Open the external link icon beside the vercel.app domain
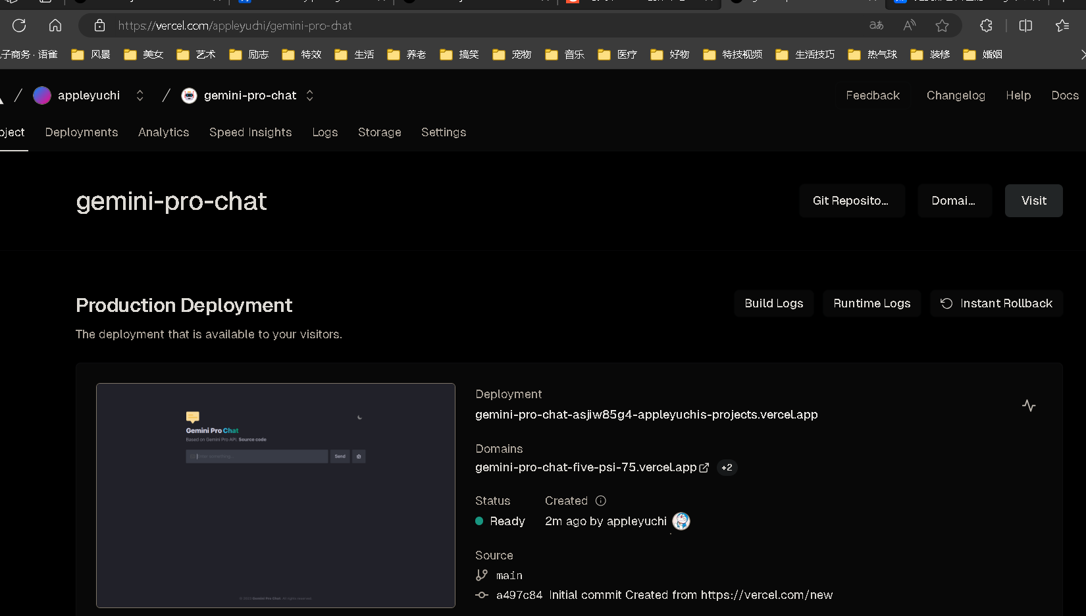The image size is (1086, 616). pos(705,467)
